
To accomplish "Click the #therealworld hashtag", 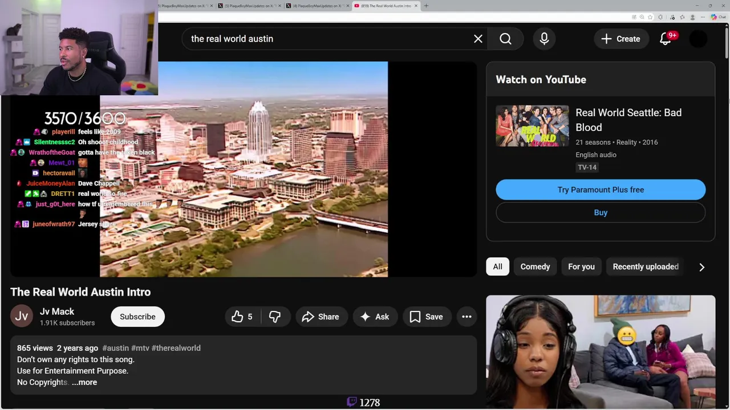I will click(176, 348).
